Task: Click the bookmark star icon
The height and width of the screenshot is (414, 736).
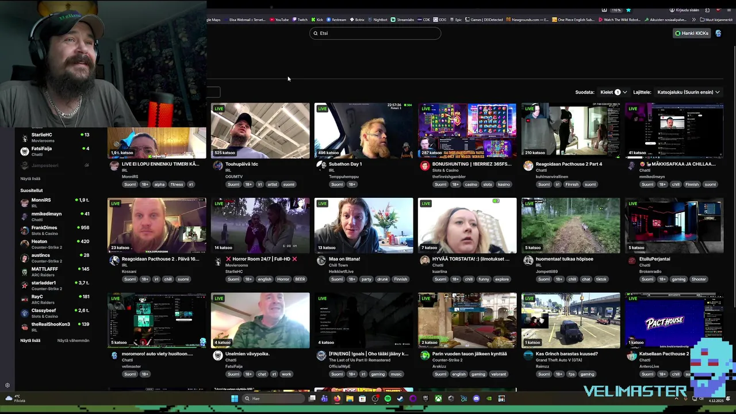Action: pos(628,10)
